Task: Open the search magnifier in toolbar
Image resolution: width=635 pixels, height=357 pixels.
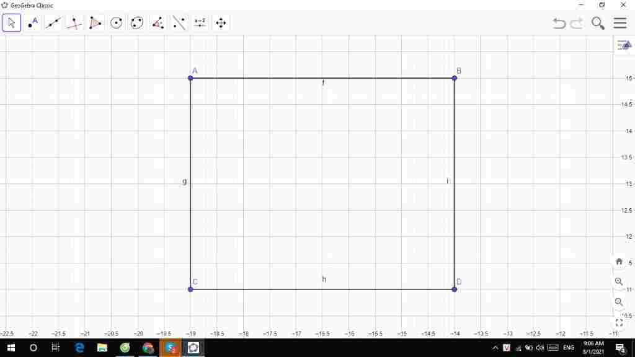Action: coord(598,24)
